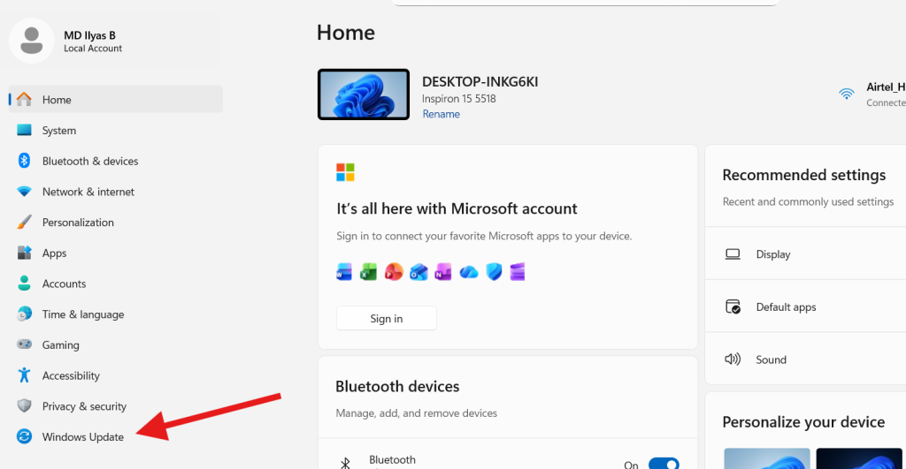
Task: Click the OneNote app icon
Action: tap(443, 272)
